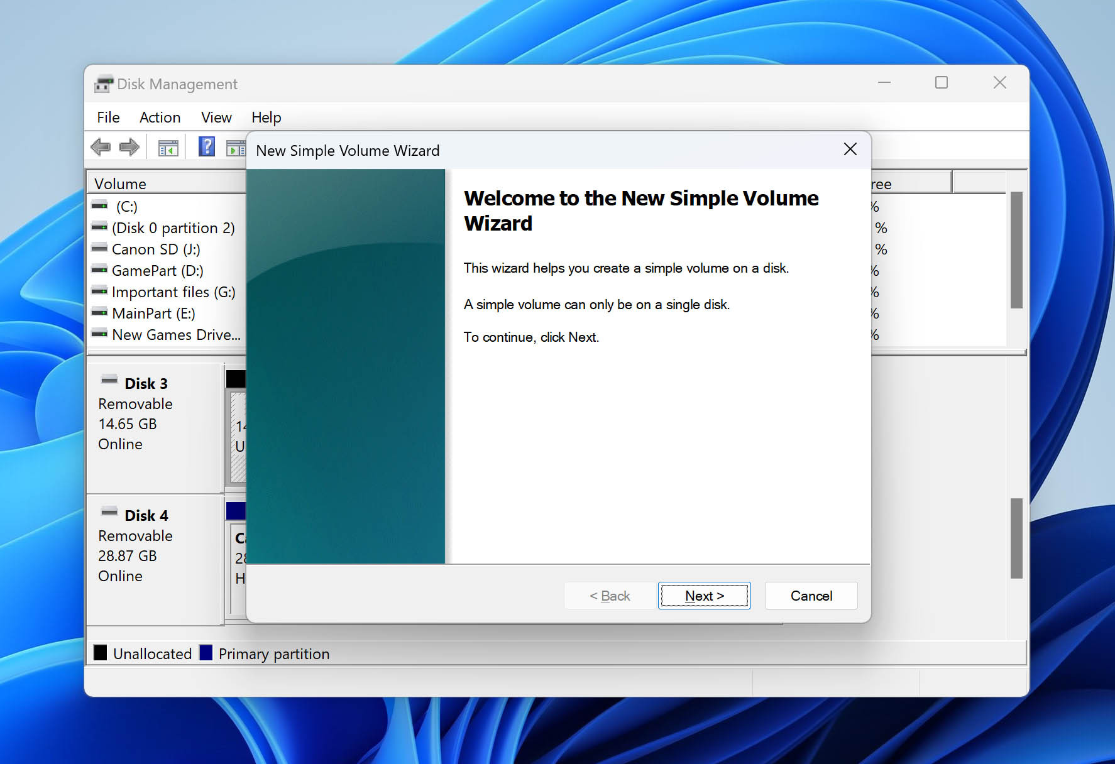Click Next in the wizard
This screenshot has width=1115, height=764.
[x=705, y=596]
